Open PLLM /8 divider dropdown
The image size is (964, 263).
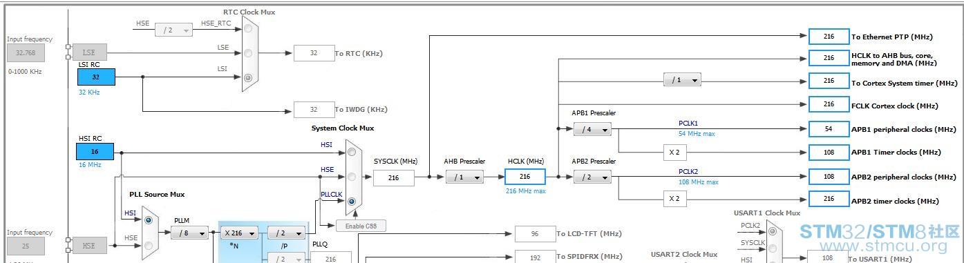[x=189, y=233]
